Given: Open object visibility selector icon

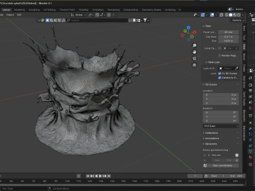Looking at the screenshot, I should click(195, 15).
